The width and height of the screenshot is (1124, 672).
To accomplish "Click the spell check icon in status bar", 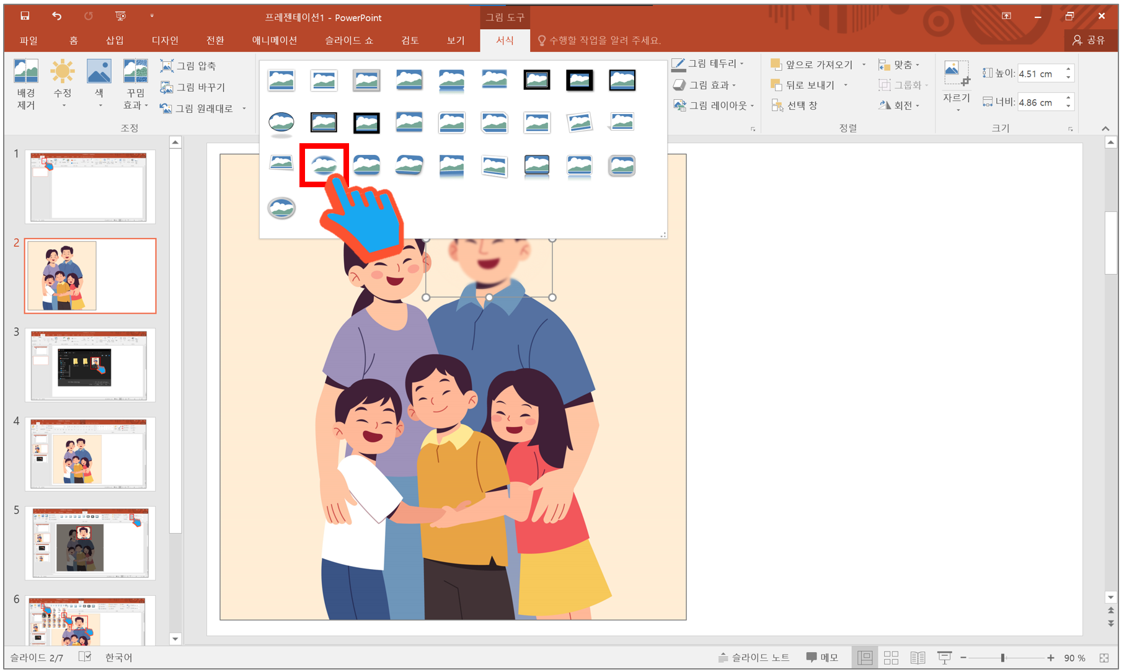I will pyautogui.click(x=85, y=657).
